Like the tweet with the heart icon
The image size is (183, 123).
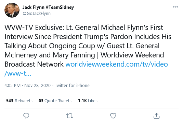[x=113, y=116]
